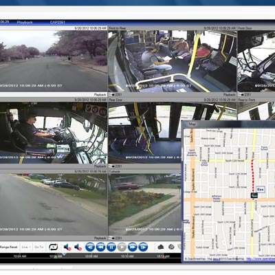Screen dimensions: 275x275
Task: Click the Playback label in title bar
Action: [25, 22]
